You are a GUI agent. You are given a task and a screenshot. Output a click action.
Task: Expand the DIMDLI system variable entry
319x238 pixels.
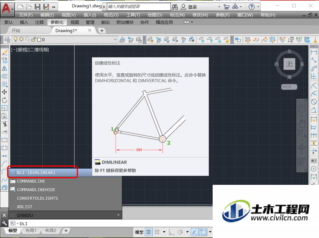click(x=118, y=215)
